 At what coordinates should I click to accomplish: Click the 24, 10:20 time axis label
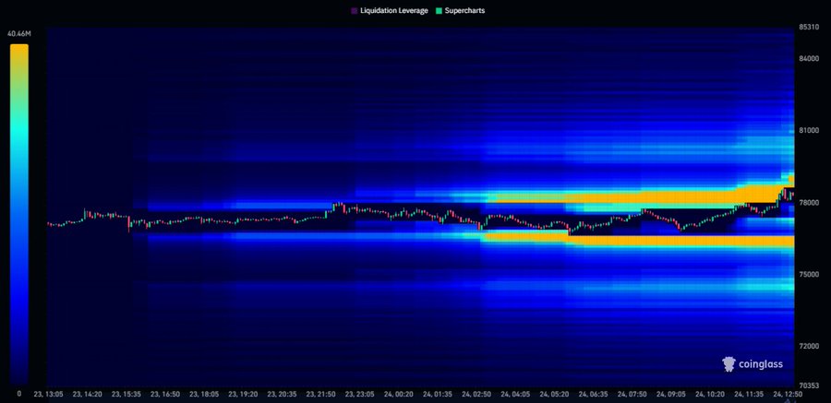click(709, 395)
